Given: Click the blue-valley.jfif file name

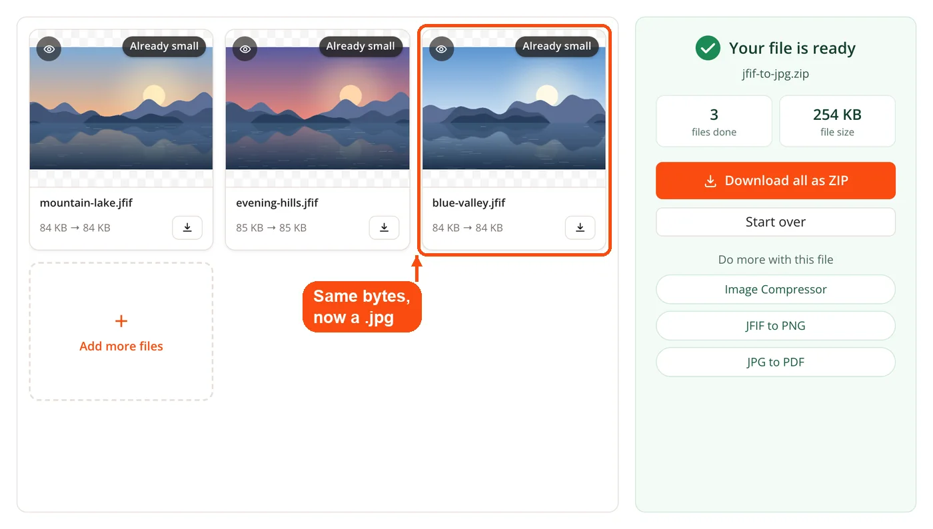Looking at the screenshot, I should click(468, 203).
